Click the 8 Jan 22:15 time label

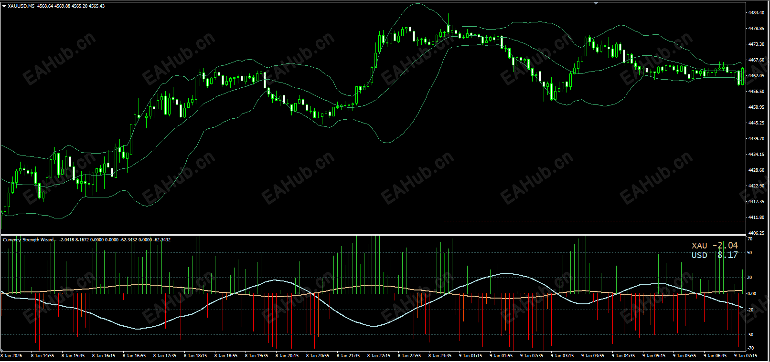pos(379,356)
